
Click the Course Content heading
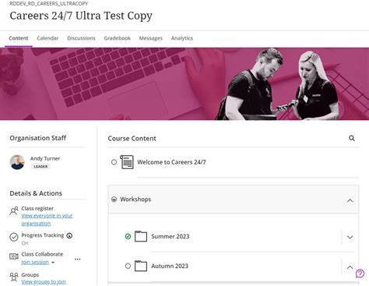132,139
